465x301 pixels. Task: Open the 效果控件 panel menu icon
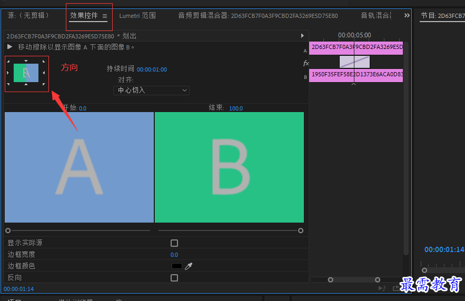tap(105, 16)
